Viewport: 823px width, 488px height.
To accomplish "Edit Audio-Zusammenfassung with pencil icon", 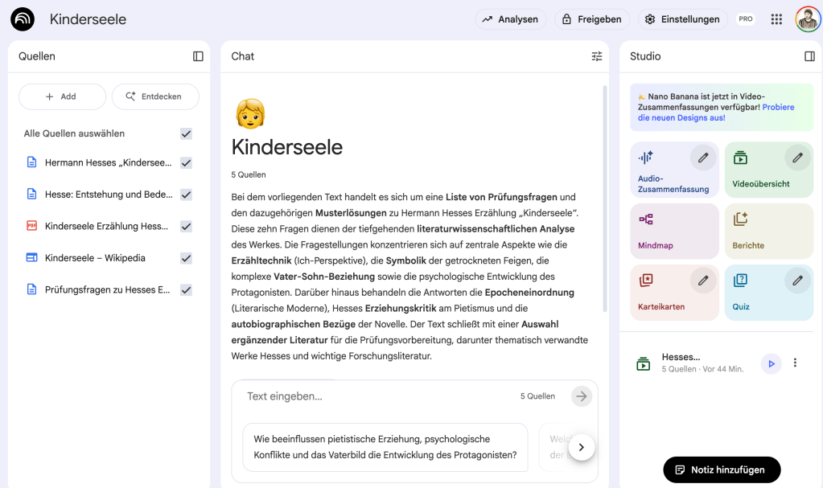I will [x=703, y=158].
